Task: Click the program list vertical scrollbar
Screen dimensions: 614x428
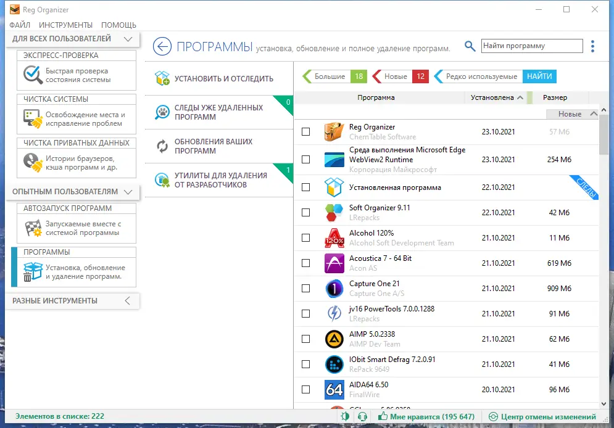Action: click(x=604, y=135)
